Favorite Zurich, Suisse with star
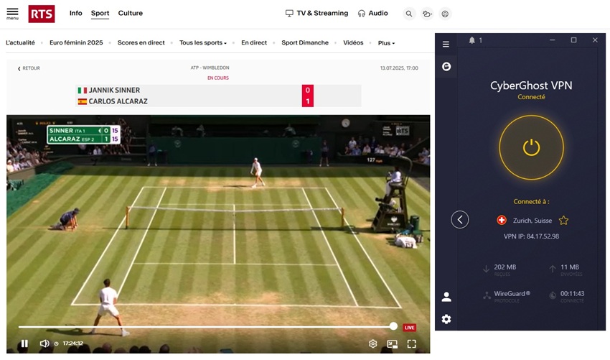This screenshot has width=610, height=360. point(563,221)
